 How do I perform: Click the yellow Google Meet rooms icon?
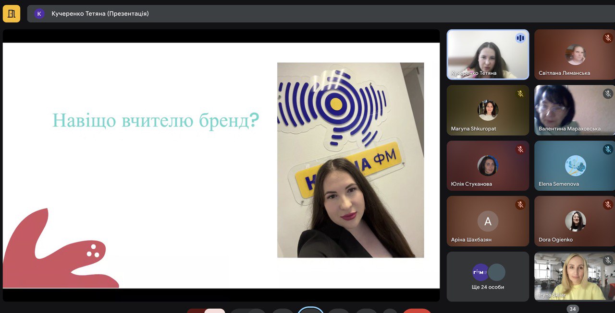(12, 13)
